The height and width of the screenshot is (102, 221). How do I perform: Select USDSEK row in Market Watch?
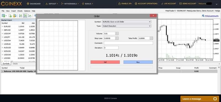[18, 58]
